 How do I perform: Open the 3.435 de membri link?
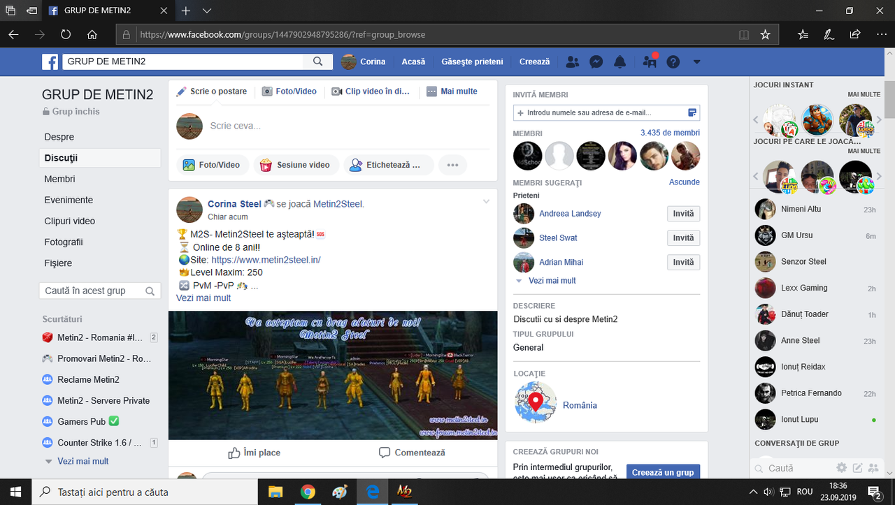click(x=670, y=133)
